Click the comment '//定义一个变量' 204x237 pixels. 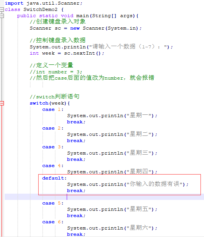point(51,65)
